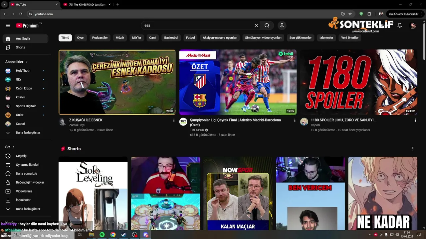Open File Explorer from the taskbar
This screenshot has width=426, height=239.
91,235
